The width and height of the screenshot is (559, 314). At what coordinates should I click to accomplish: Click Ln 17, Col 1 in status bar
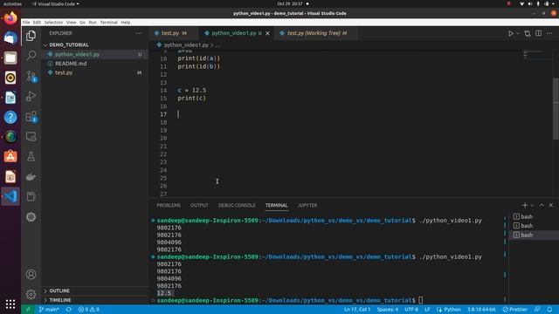click(x=357, y=310)
